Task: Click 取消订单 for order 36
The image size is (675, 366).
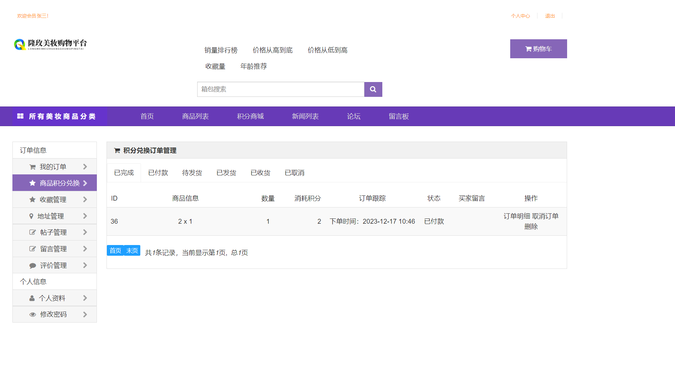Action: point(545,216)
